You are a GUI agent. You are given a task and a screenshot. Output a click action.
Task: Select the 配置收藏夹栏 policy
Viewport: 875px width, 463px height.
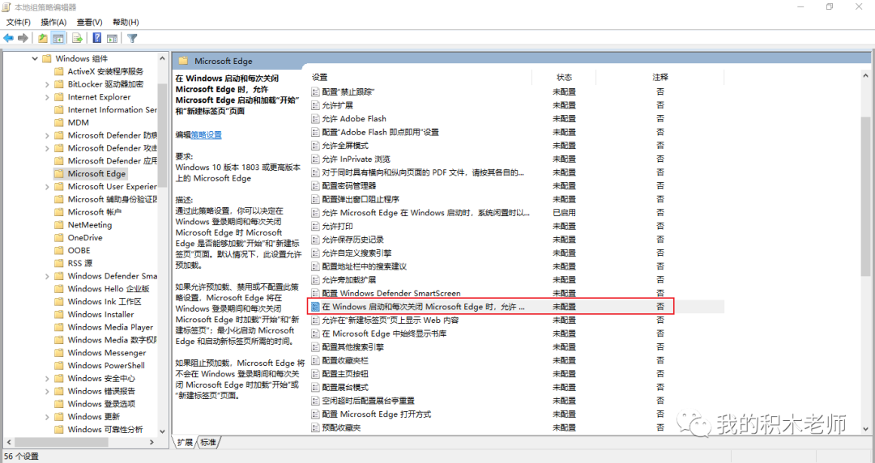(345, 360)
